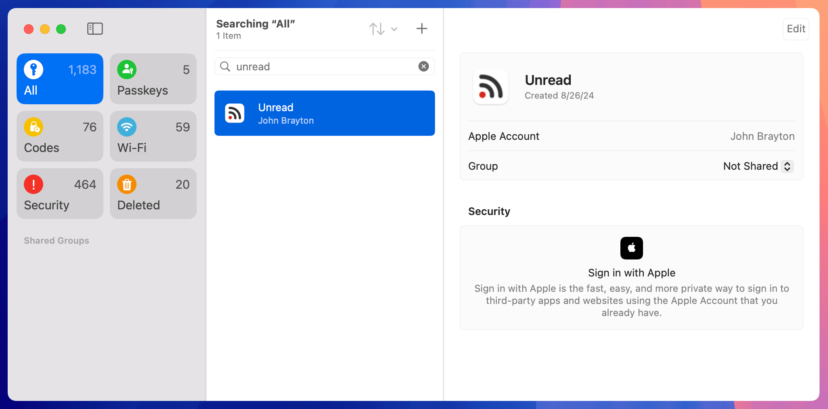Expand the sort dropdown chevron
Viewport: 828px width, 409px height.
pyautogui.click(x=395, y=29)
